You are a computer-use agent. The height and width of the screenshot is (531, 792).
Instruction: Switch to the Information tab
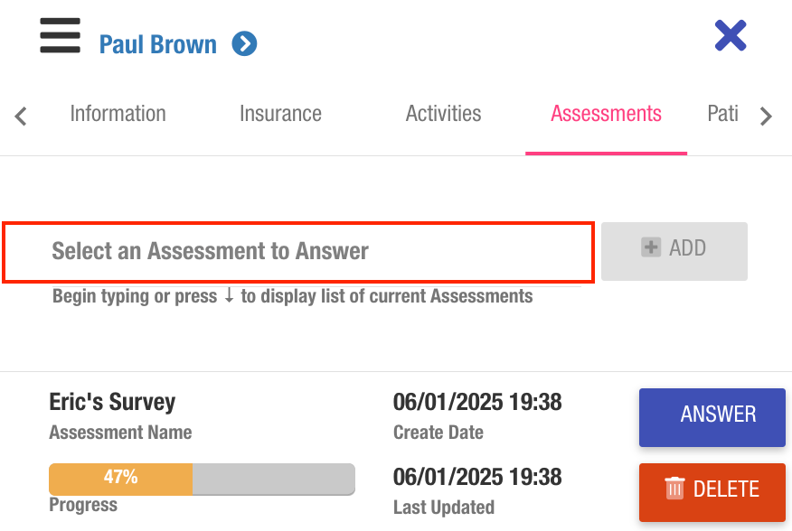pyautogui.click(x=118, y=114)
